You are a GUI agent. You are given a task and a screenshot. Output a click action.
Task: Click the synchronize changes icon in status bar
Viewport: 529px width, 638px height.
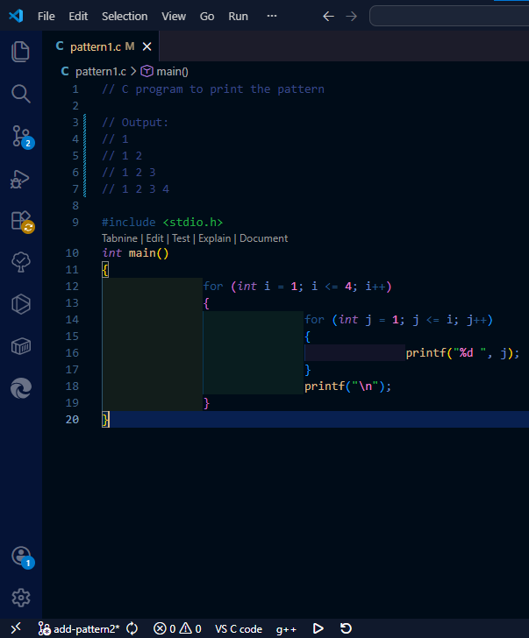pos(132,628)
